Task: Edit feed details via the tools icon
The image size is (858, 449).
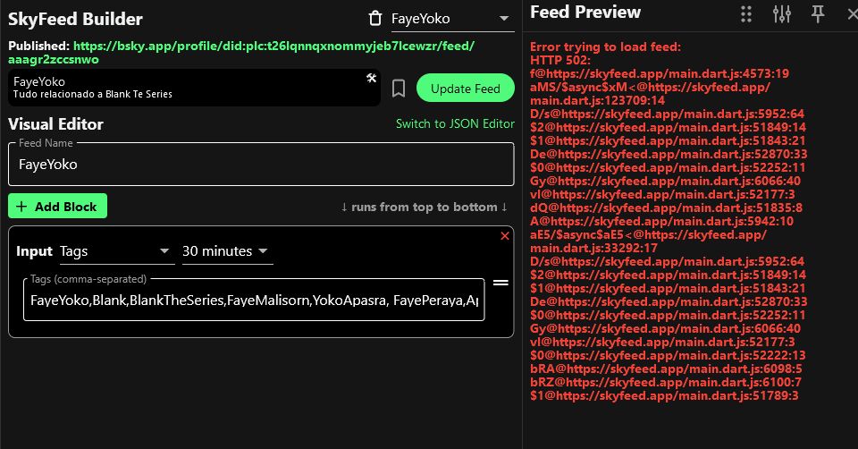Action: (372, 79)
